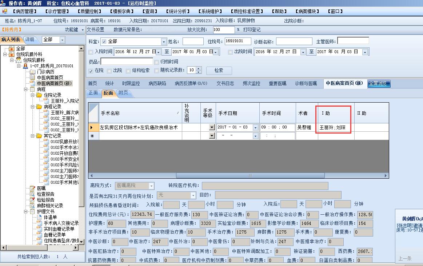Enable the 结构检索 checkbox
The height and width of the screenshot is (266, 423).
pyautogui.click(x=128, y=71)
